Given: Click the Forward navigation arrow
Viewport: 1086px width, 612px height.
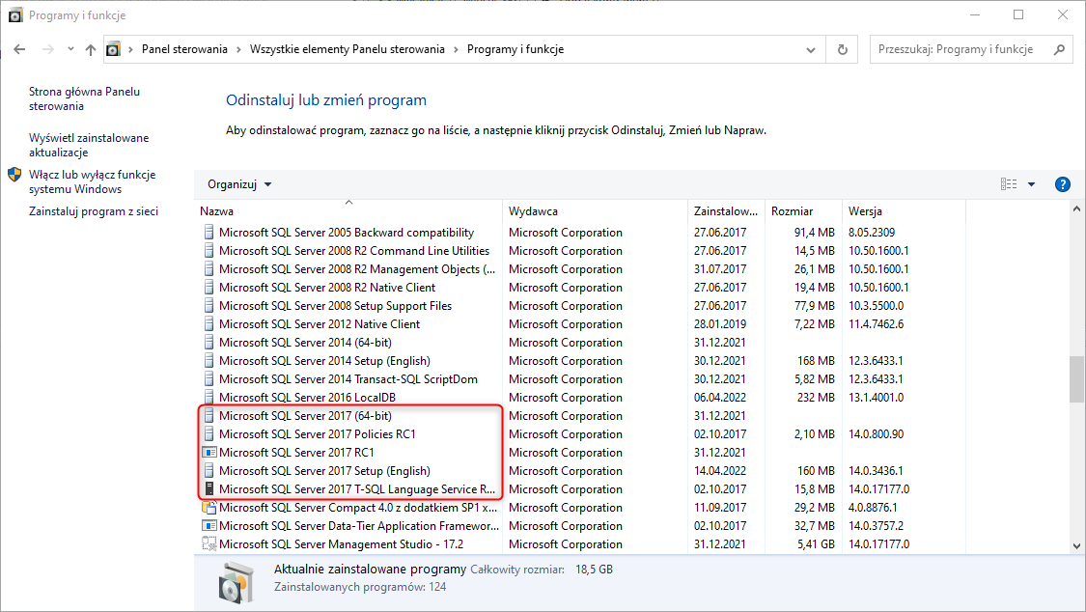Looking at the screenshot, I should coord(48,49).
